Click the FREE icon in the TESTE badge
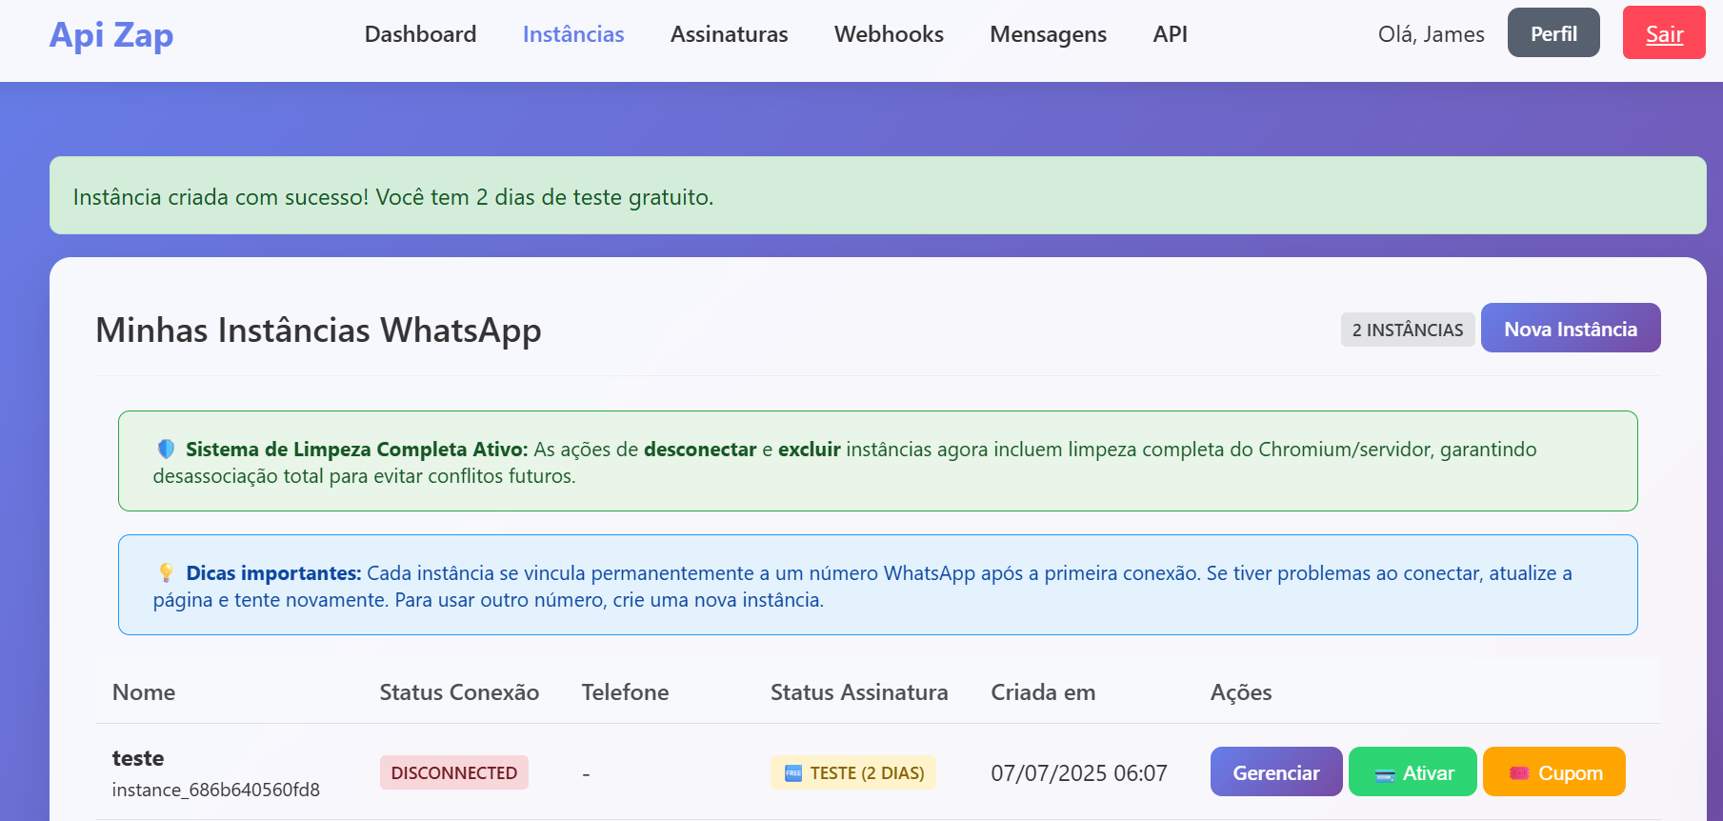 pyautogui.click(x=792, y=773)
